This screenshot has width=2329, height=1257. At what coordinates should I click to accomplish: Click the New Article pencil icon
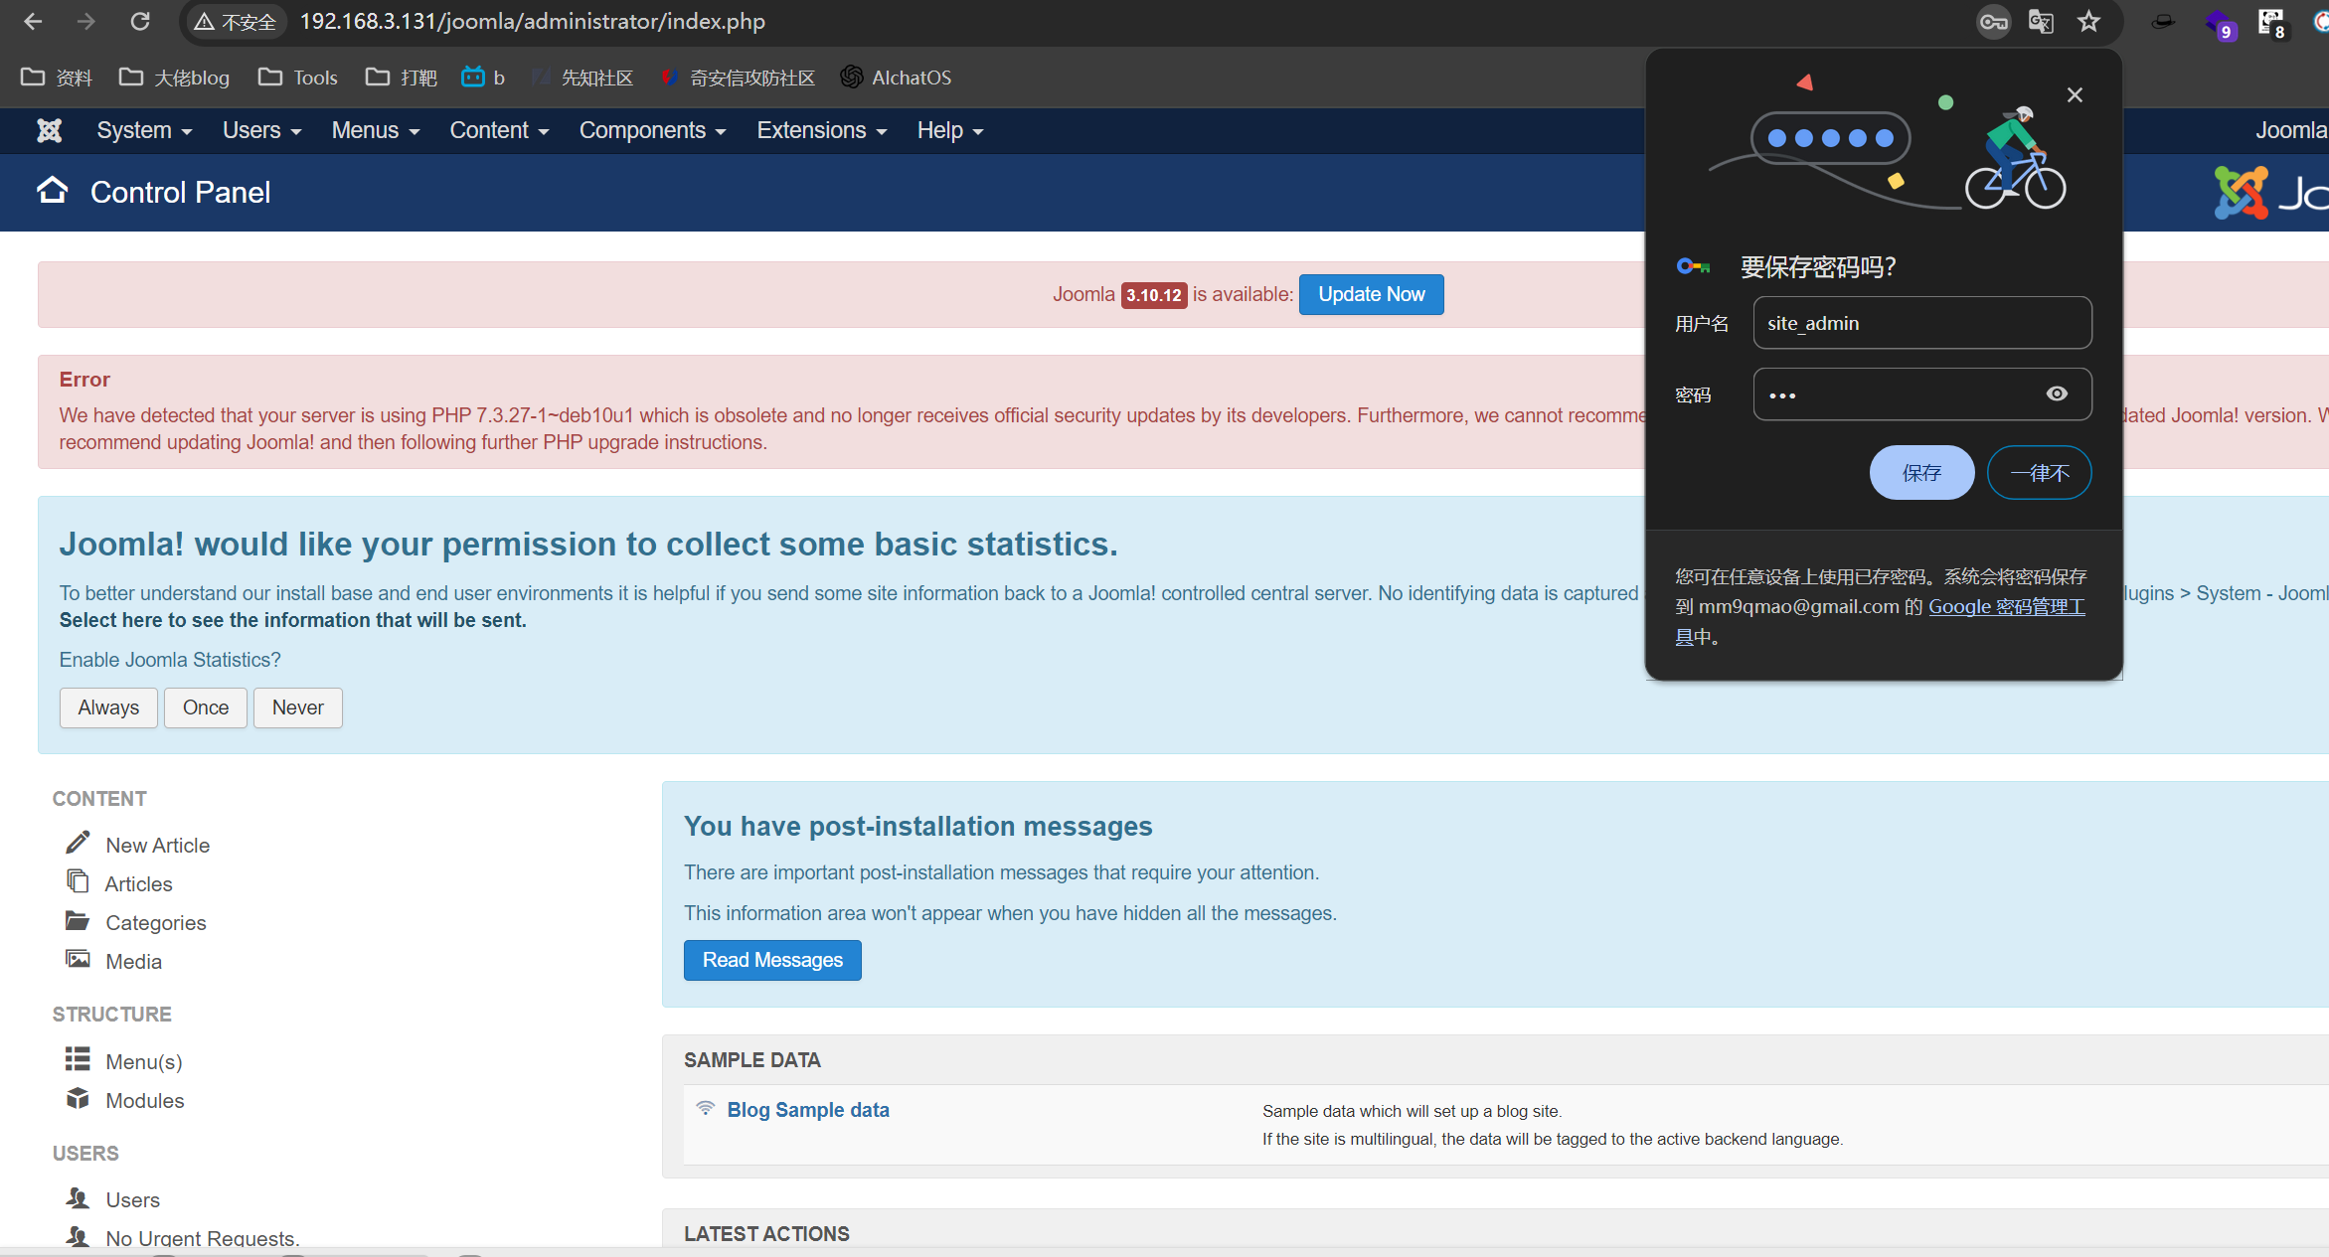pyautogui.click(x=78, y=843)
